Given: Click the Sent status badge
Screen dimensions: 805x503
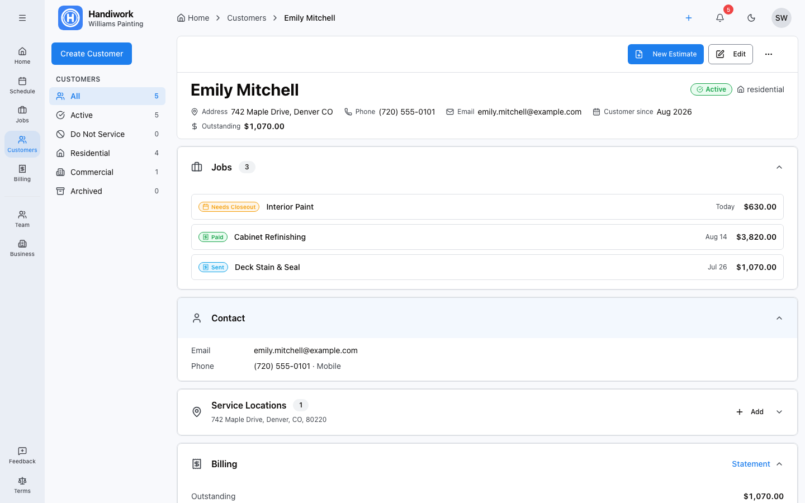Looking at the screenshot, I should pos(213,267).
